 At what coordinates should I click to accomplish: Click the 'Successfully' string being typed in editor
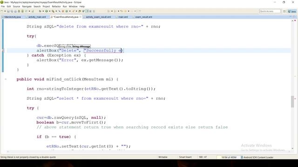click(102, 51)
